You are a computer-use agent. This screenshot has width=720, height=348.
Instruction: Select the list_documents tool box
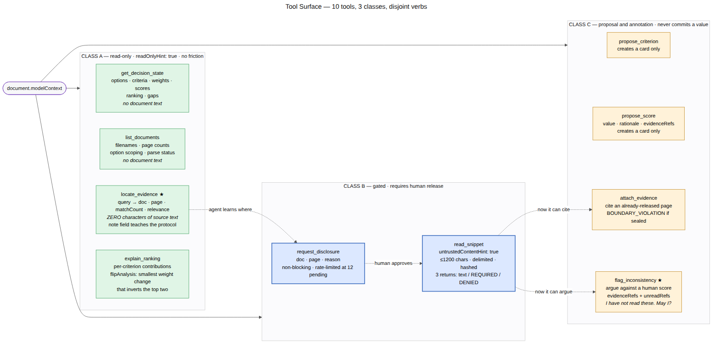point(142,149)
